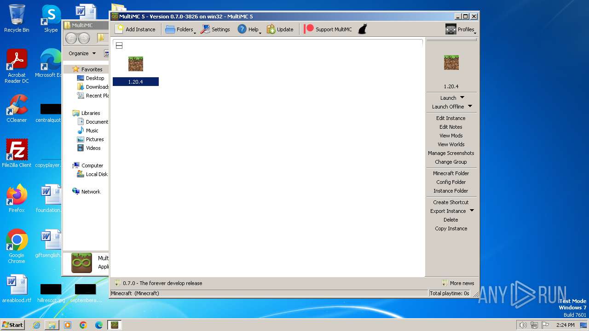The width and height of the screenshot is (589, 331).
Task: Open Organize dropdown in Explorer window
Action: tap(82, 53)
